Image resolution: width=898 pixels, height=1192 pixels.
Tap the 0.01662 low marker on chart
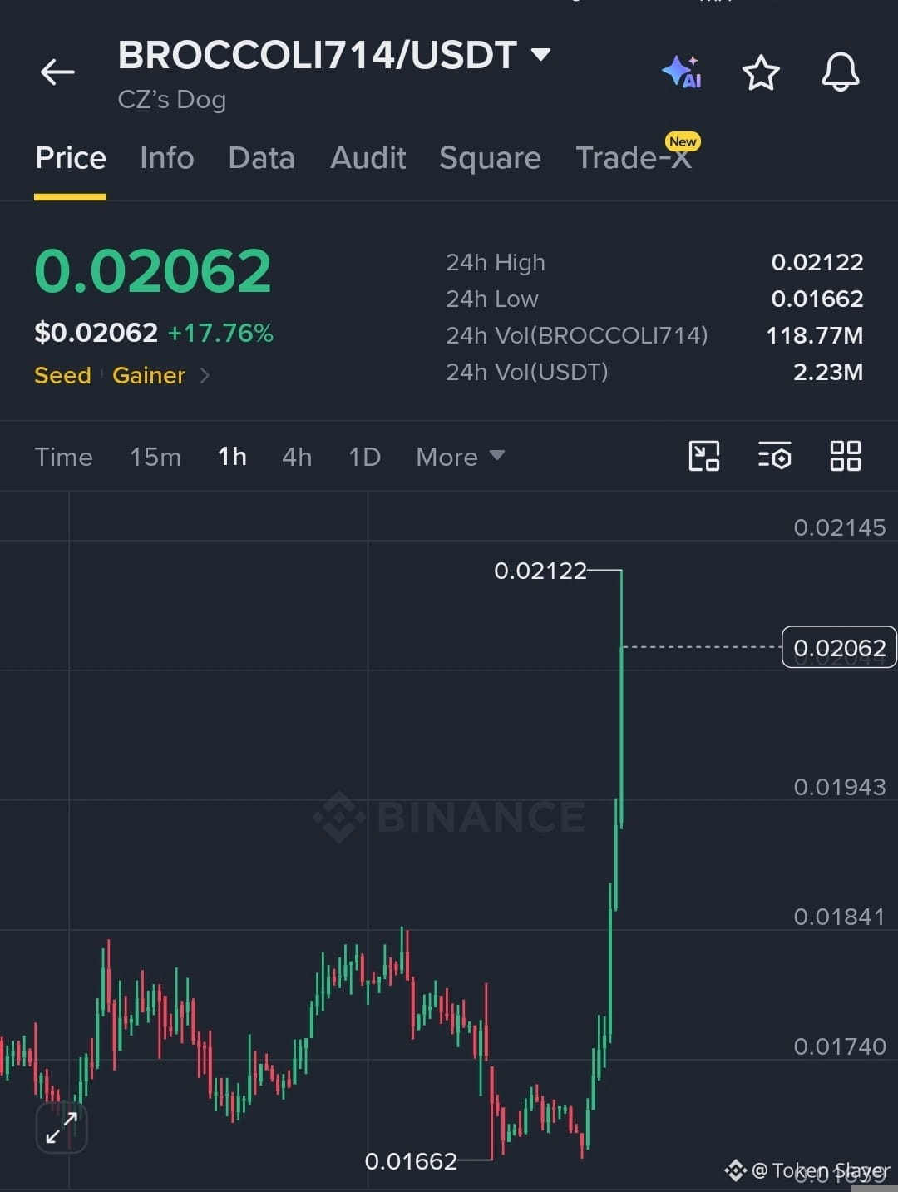(x=411, y=1161)
